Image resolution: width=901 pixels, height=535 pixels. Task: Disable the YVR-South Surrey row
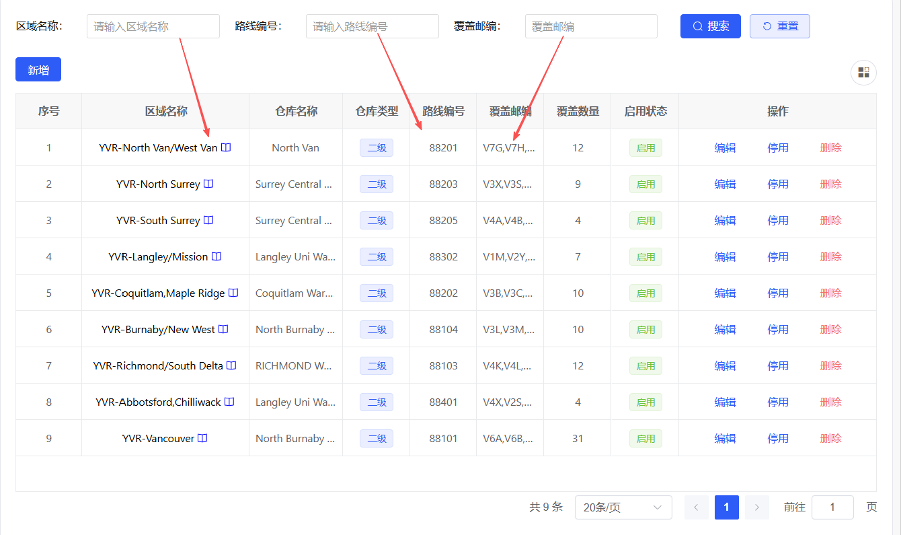click(778, 220)
